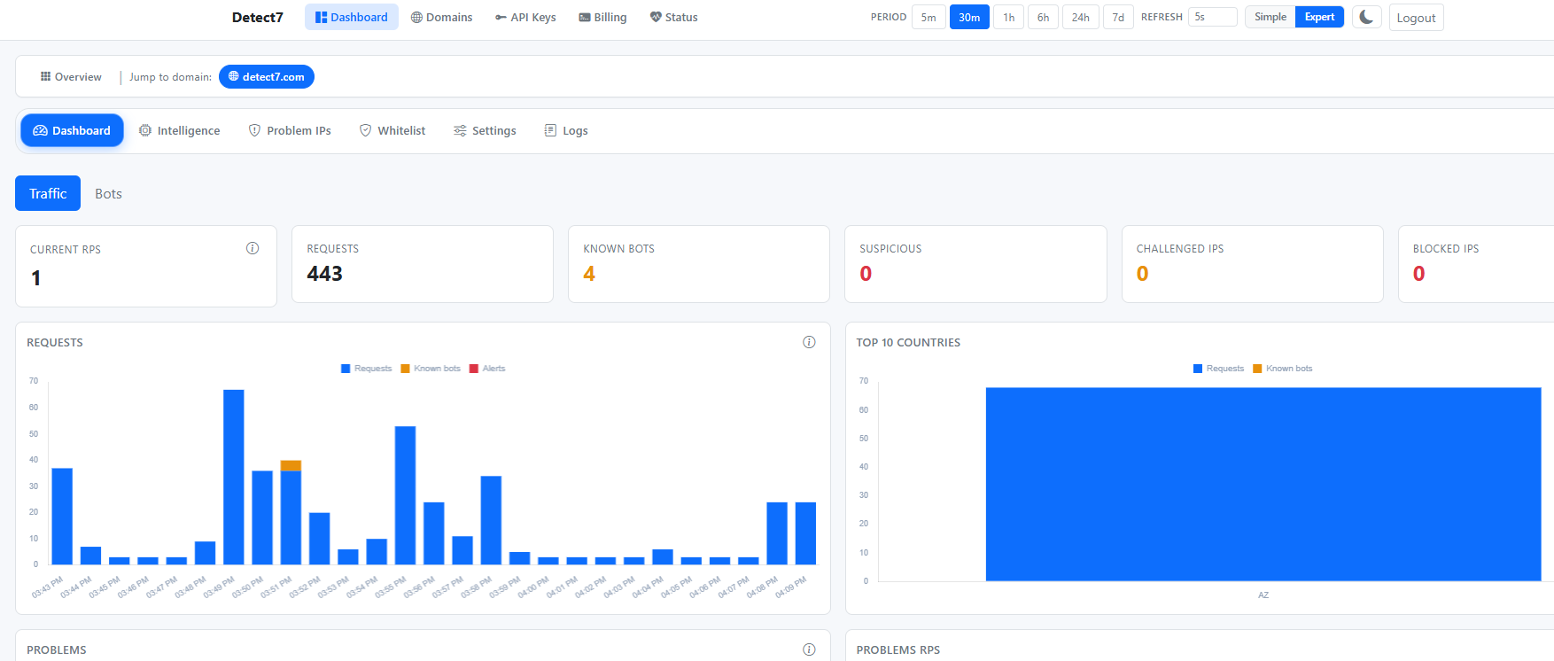The width and height of the screenshot is (1554, 661).
Task: Toggle Alerts series in requests legend
Action: (x=487, y=369)
